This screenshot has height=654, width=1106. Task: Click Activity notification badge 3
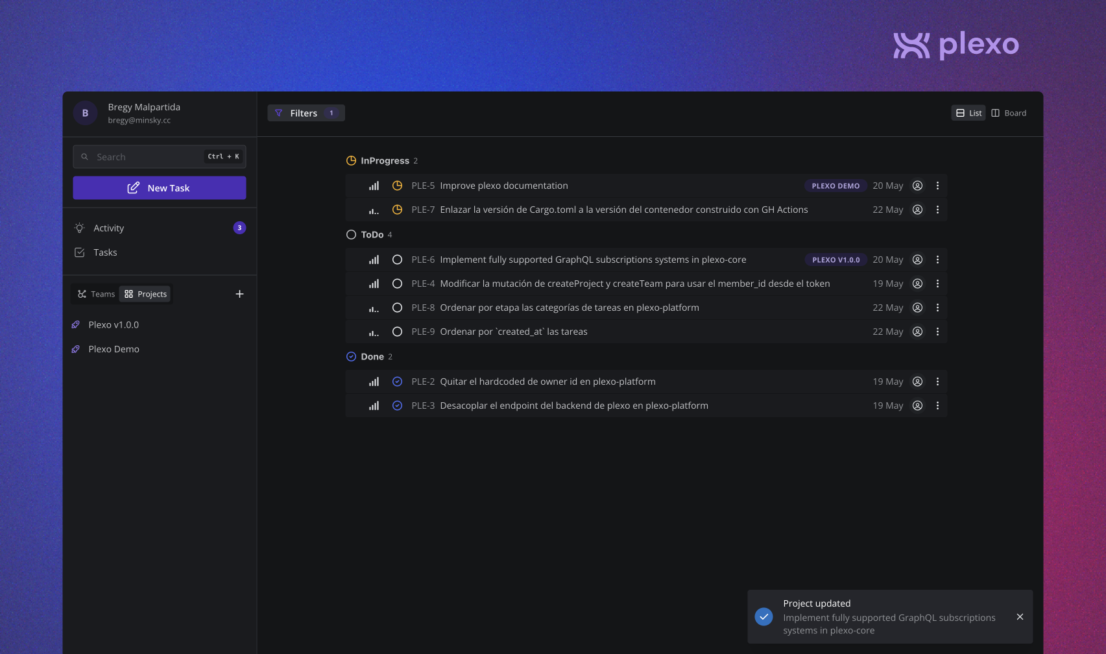pyautogui.click(x=239, y=228)
